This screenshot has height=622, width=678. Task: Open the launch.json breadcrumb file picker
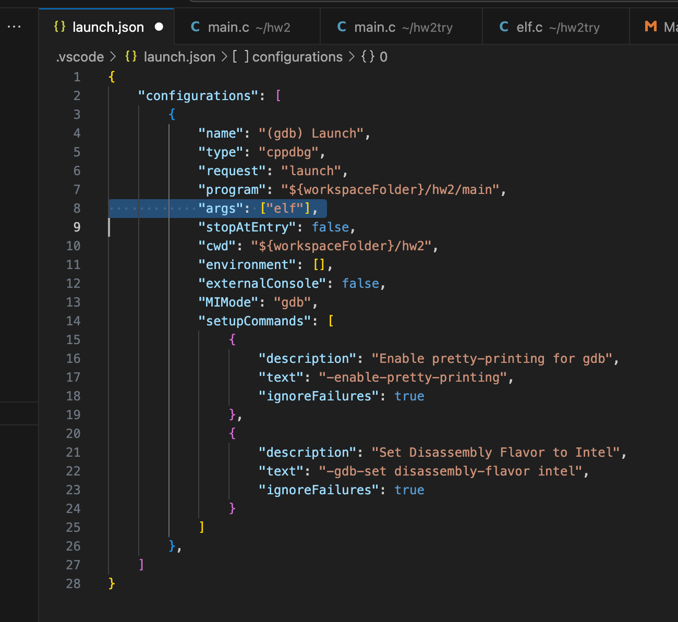click(x=179, y=57)
